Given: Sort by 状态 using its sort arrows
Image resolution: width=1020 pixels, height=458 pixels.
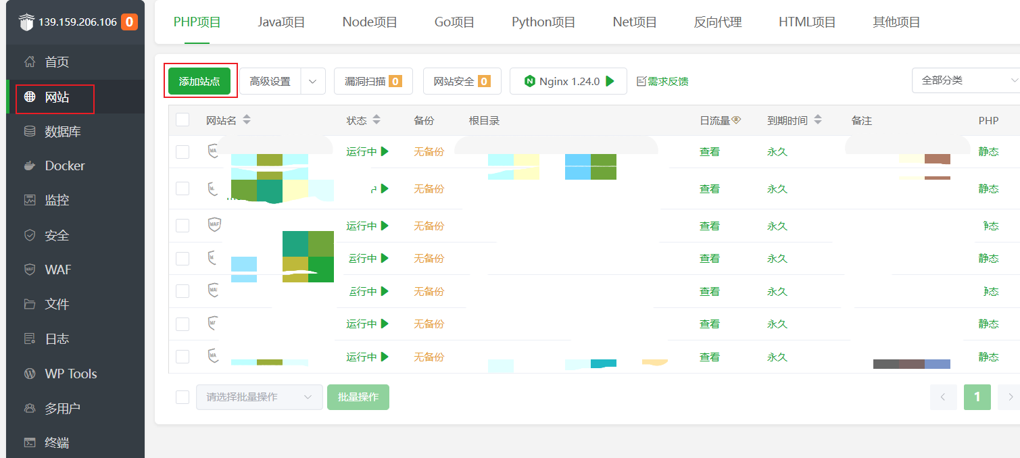Looking at the screenshot, I should point(377,120).
